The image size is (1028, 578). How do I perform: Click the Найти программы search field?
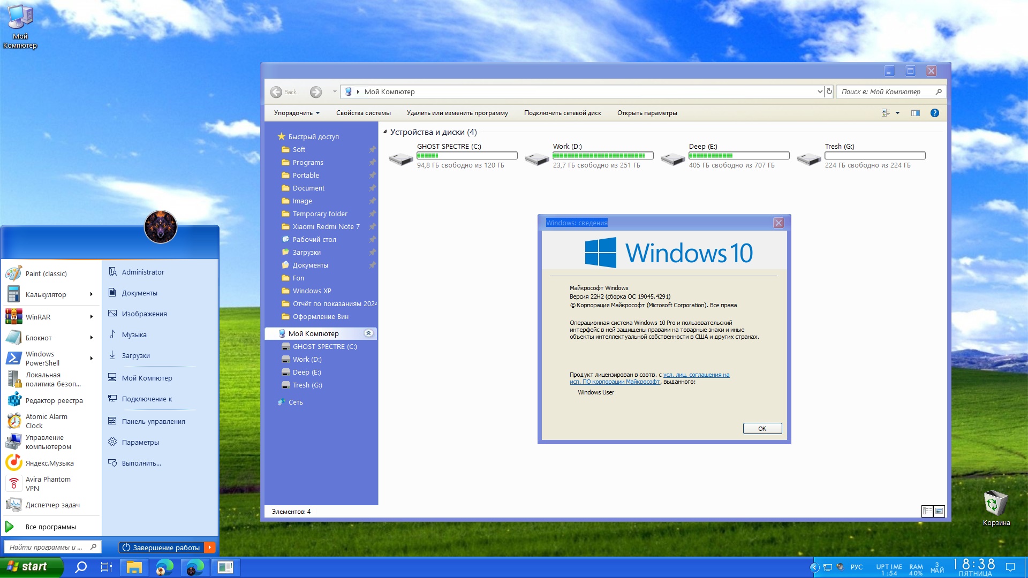point(52,547)
